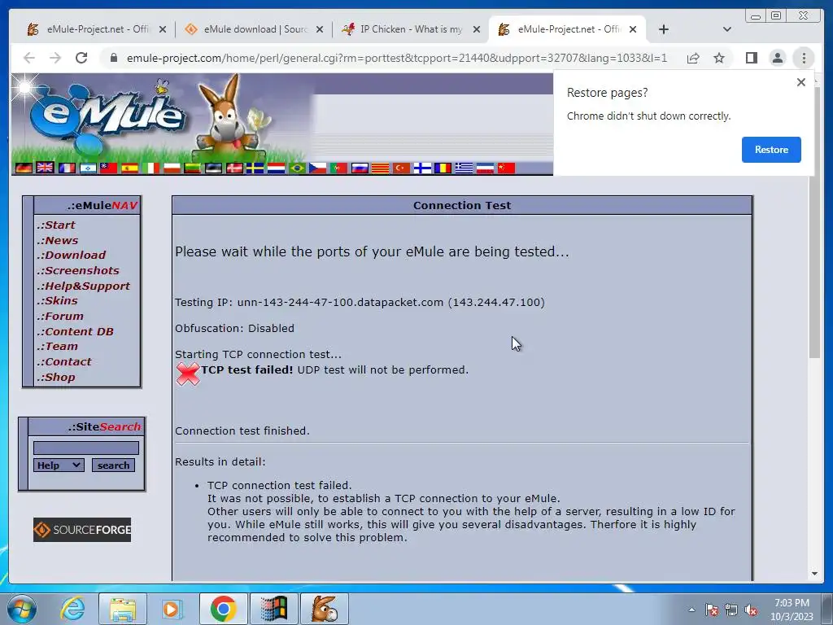Open the .:Contact navigation link
Image resolution: width=833 pixels, height=625 pixels.
[63, 362]
